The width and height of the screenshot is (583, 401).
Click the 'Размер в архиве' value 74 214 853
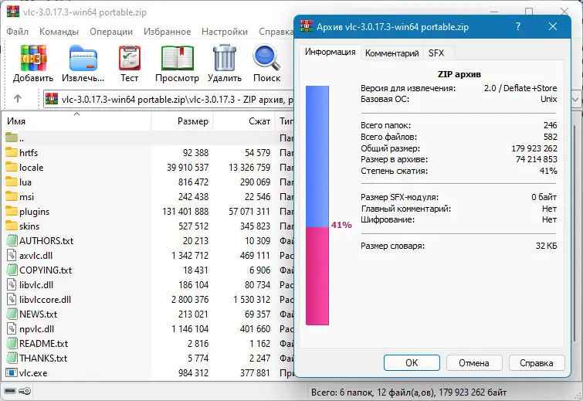click(536, 159)
